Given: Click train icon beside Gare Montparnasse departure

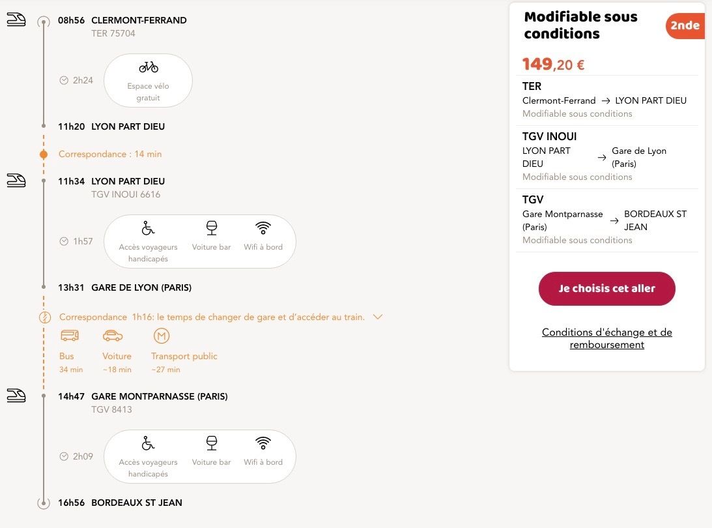Looking at the screenshot, I should tap(16, 396).
